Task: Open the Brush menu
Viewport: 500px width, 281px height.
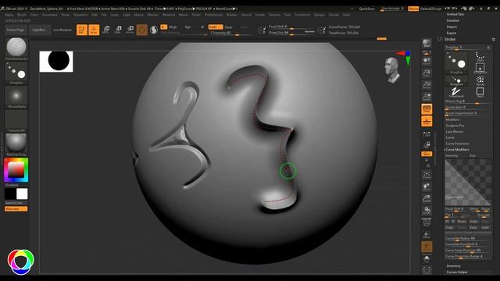Action: [x=22, y=15]
